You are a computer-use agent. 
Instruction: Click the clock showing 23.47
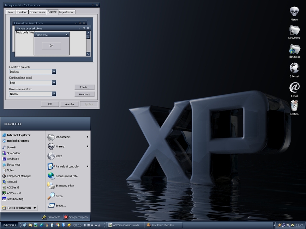click(299, 225)
